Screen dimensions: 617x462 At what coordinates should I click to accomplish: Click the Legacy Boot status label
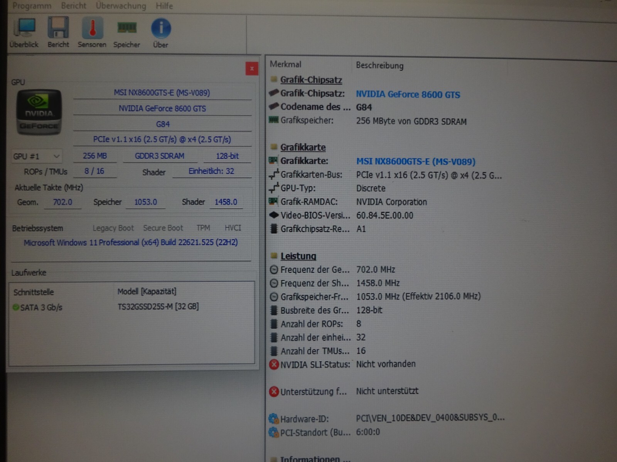click(x=113, y=228)
